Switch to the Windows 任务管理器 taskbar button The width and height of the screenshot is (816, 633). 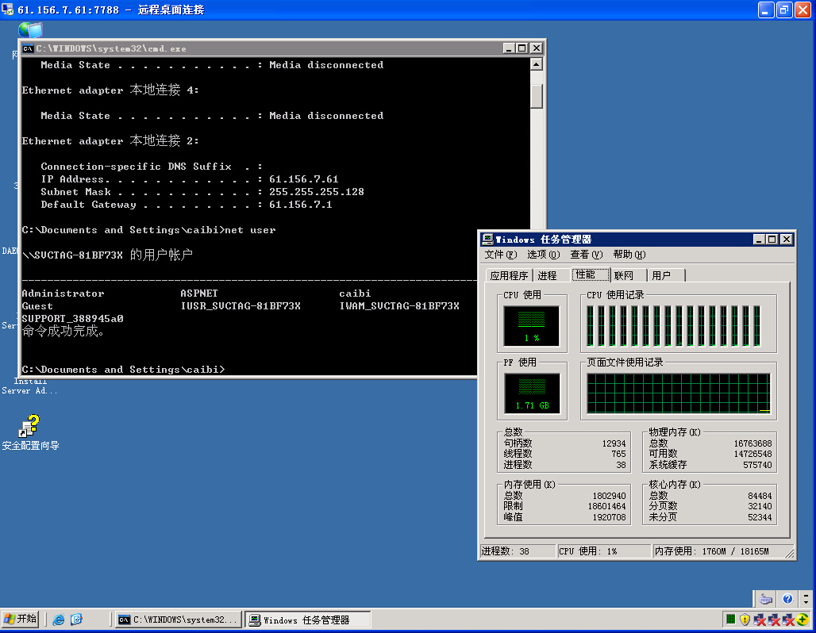point(307,620)
